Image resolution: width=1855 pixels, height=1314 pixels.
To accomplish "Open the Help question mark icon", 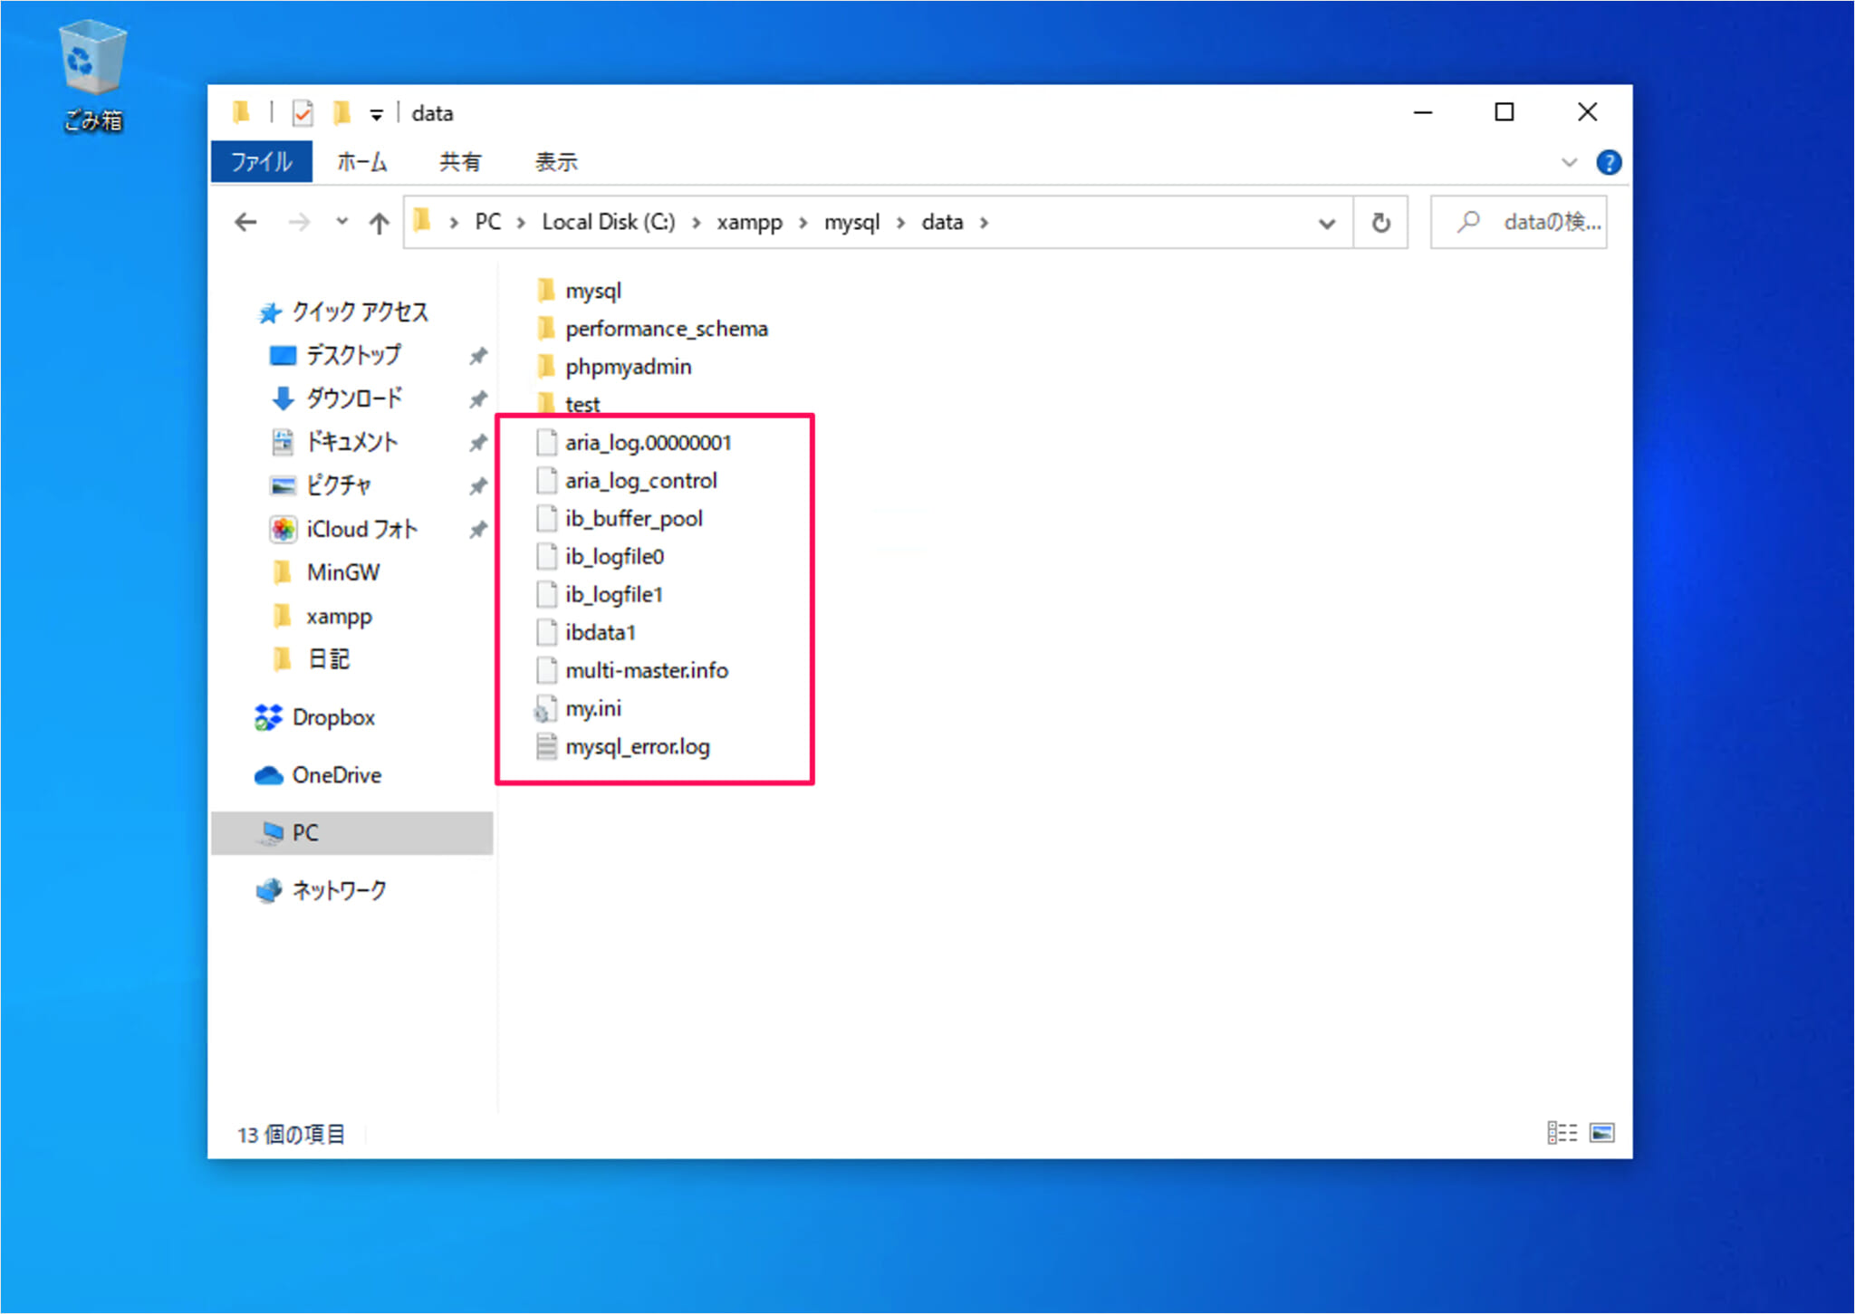I will pyautogui.click(x=1609, y=162).
